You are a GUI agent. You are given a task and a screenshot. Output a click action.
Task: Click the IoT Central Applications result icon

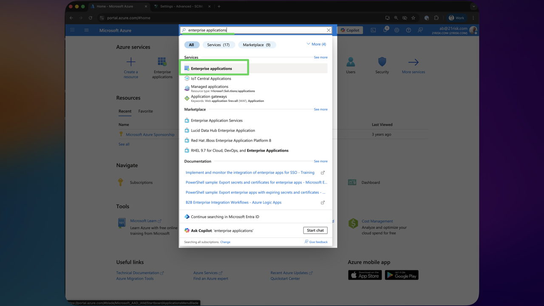click(x=187, y=78)
